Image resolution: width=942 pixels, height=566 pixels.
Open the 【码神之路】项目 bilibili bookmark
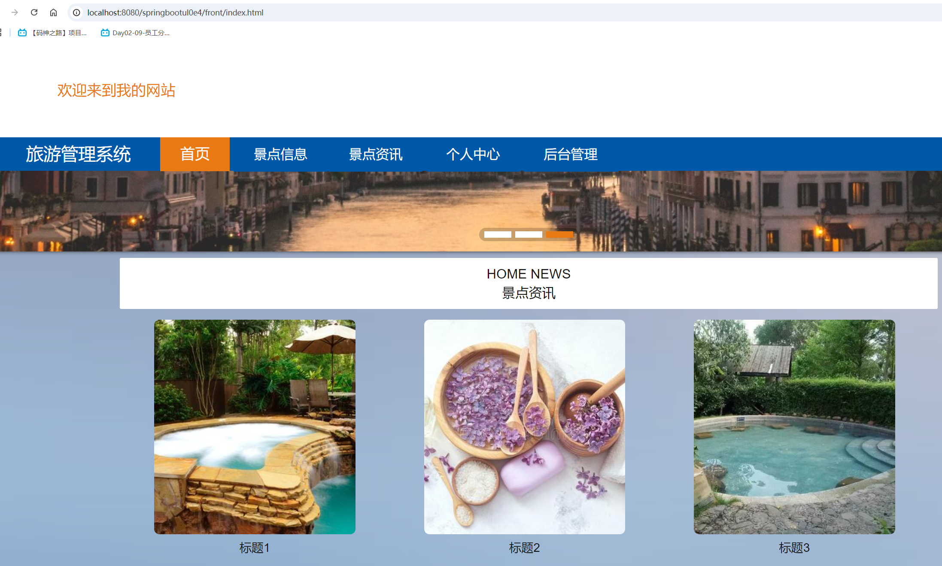(x=58, y=32)
